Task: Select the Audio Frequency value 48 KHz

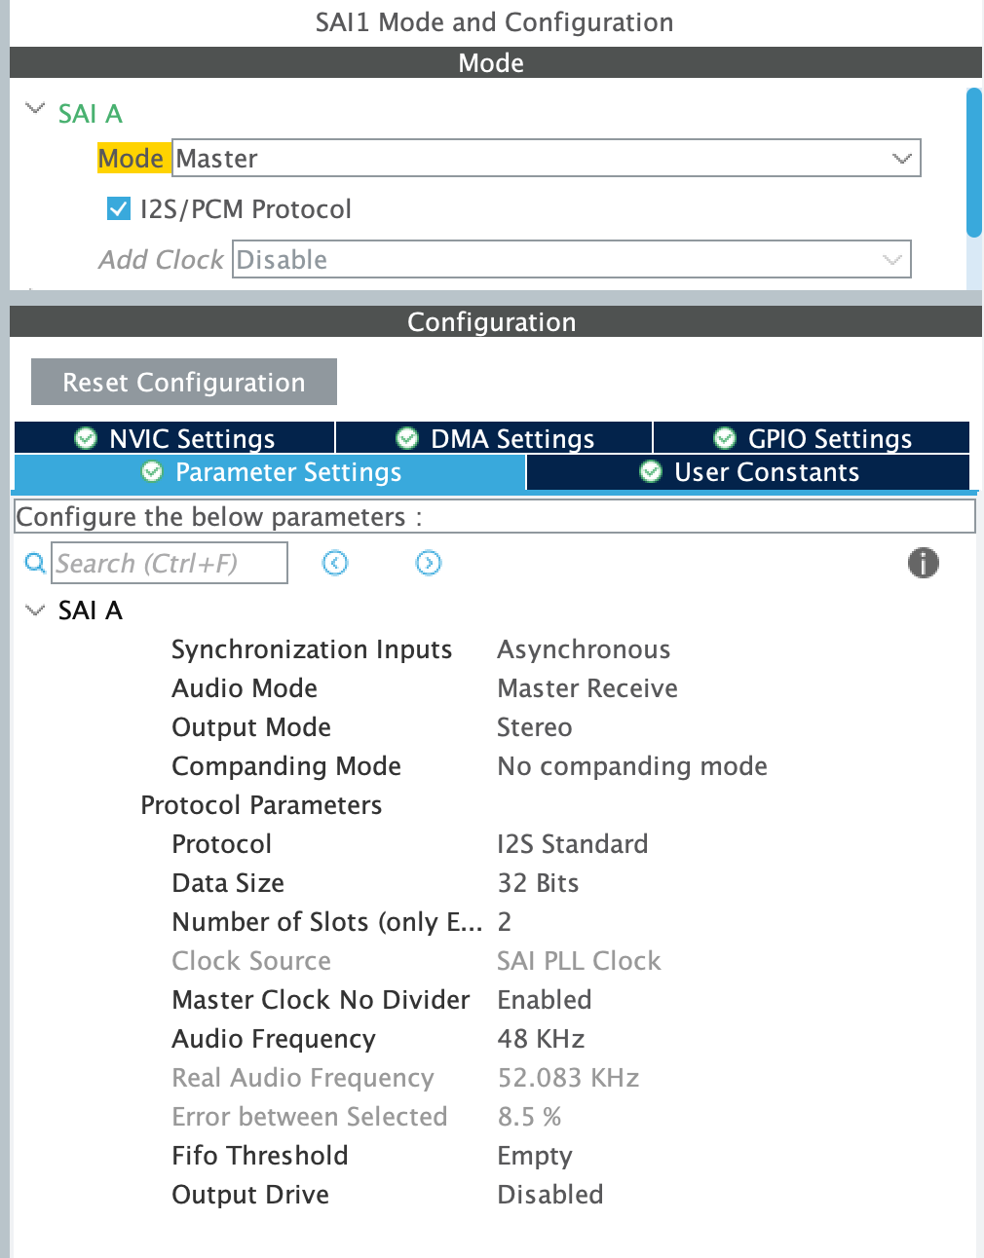Action: click(x=541, y=1039)
